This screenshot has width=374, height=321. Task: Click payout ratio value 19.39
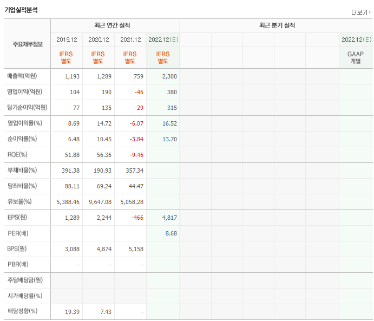coord(73,312)
